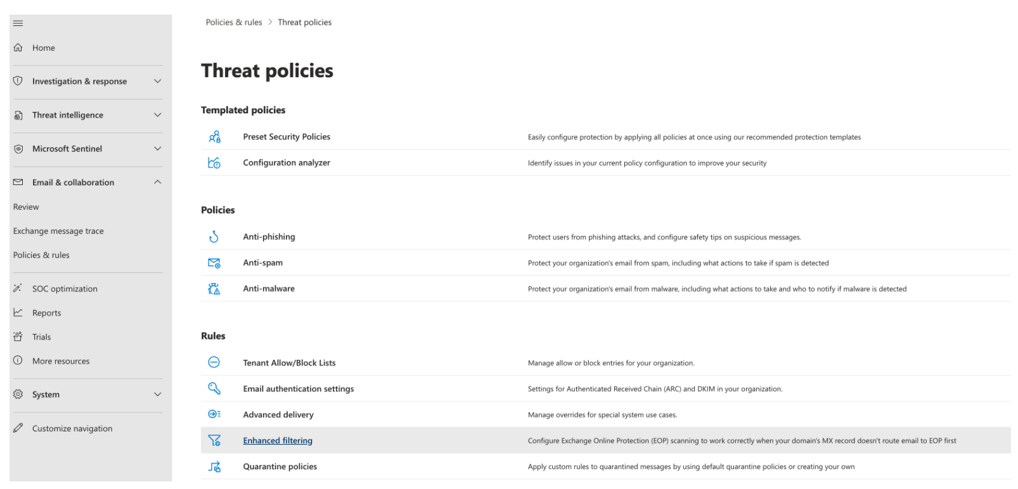The width and height of the screenshot is (1018, 489).
Task: Click the Policies & rules breadcrumb link
Action: (233, 22)
